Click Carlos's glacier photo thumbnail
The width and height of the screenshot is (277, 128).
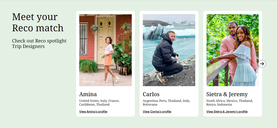(169, 50)
